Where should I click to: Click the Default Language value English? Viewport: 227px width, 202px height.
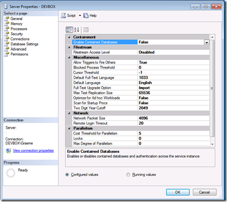145,83
